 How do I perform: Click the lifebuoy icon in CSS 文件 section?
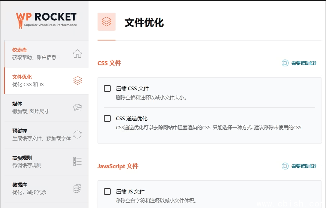point(285,63)
